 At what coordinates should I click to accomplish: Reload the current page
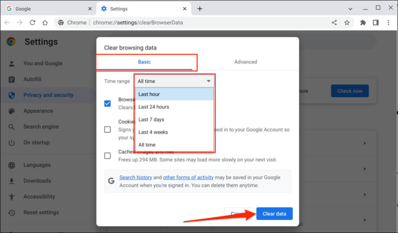(33, 23)
